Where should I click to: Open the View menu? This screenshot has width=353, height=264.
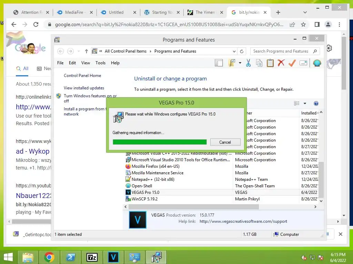pyautogui.click(x=85, y=63)
